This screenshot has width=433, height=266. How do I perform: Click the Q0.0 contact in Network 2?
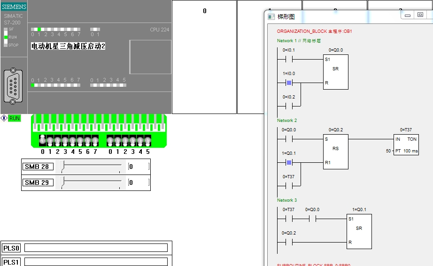289,139
